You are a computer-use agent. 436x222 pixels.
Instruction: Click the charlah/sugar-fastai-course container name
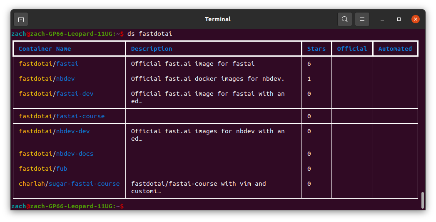point(69,184)
